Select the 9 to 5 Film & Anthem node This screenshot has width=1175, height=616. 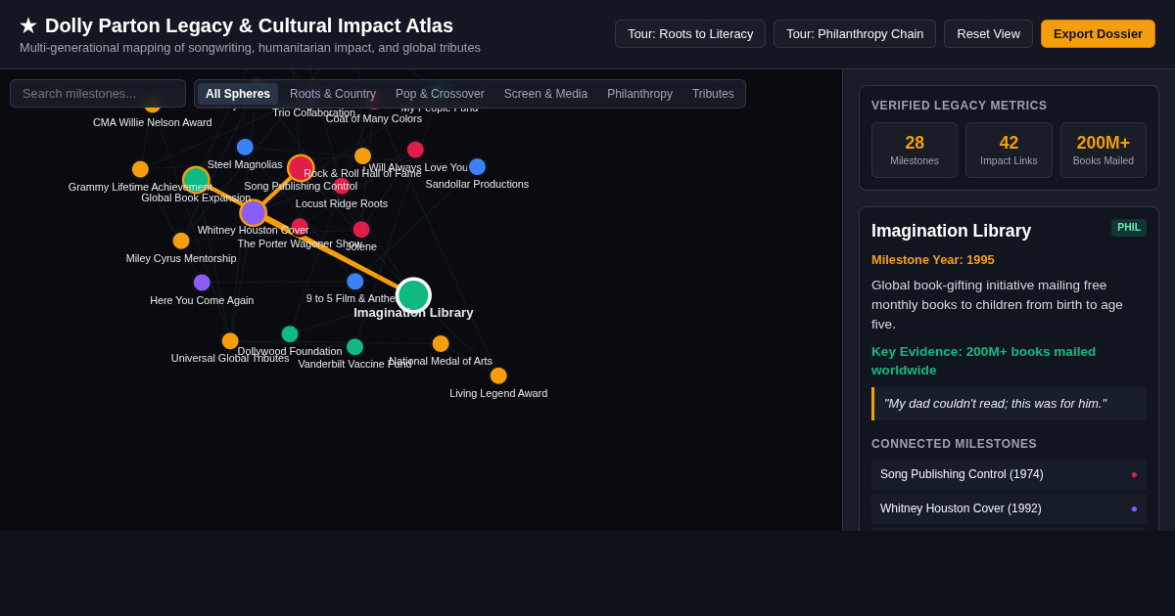pyautogui.click(x=354, y=282)
